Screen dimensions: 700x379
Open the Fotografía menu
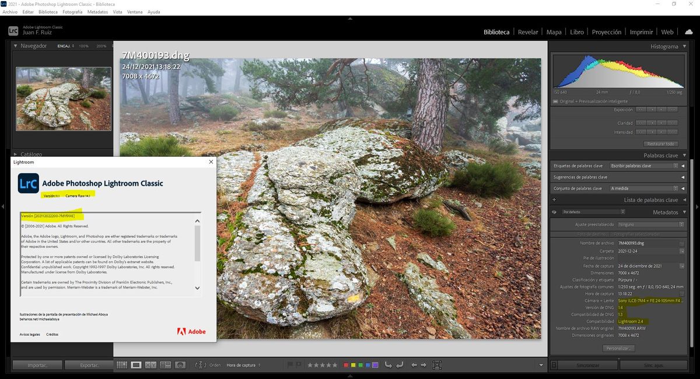[x=72, y=12]
